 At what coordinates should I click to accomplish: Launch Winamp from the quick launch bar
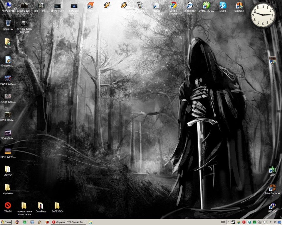pyautogui.click(x=40, y=222)
